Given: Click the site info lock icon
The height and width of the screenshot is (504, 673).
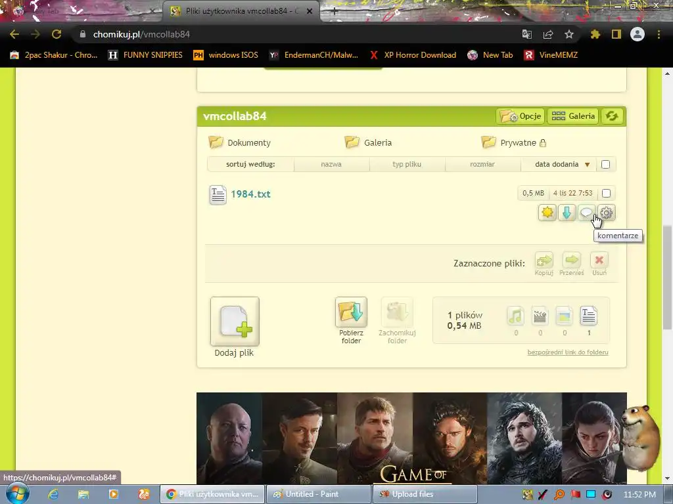Looking at the screenshot, I should [x=83, y=34].
